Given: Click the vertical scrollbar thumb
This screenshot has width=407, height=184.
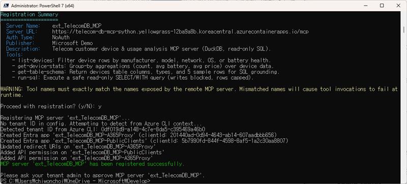Looking at the screenshot, I should click(404, 29).
